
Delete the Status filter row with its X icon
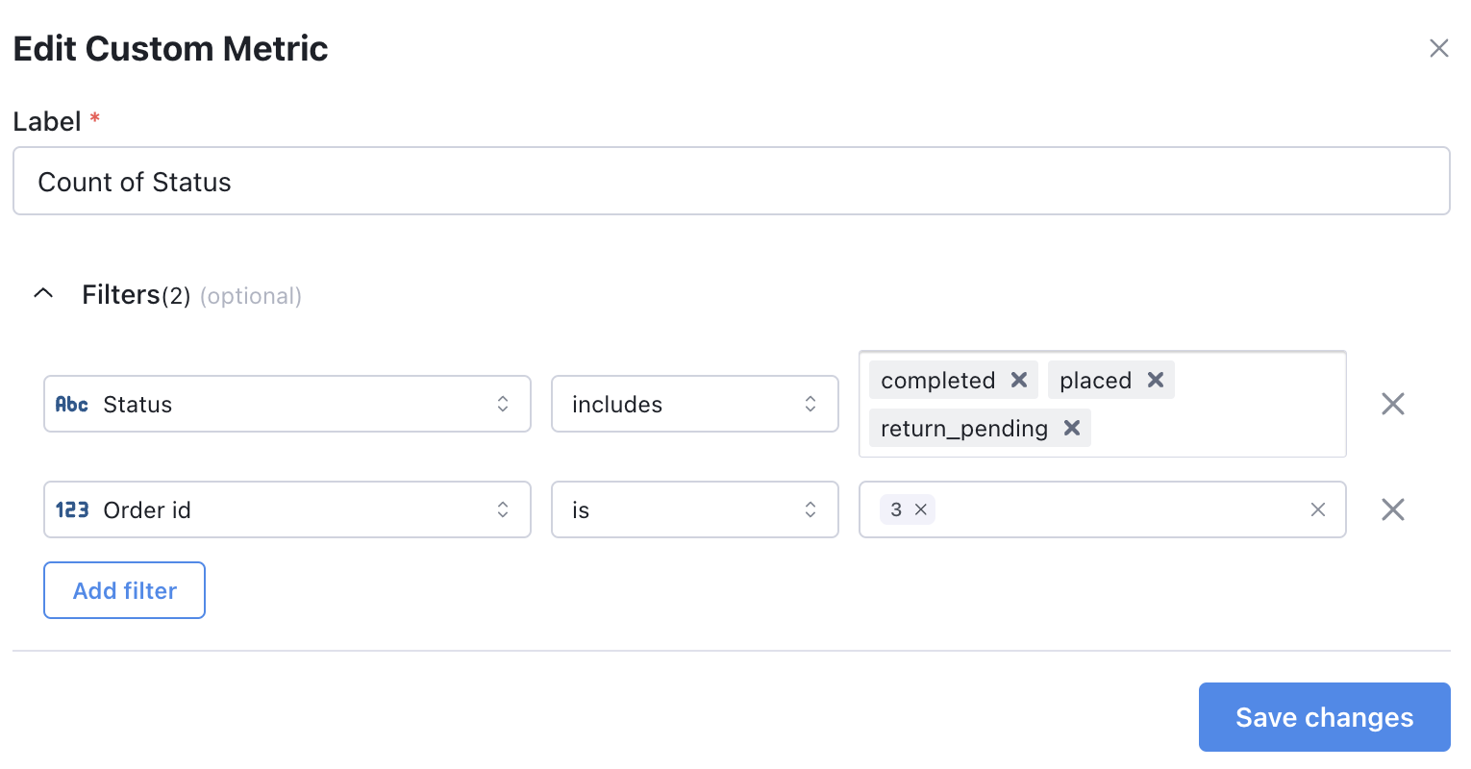[x=1392, y=404]
